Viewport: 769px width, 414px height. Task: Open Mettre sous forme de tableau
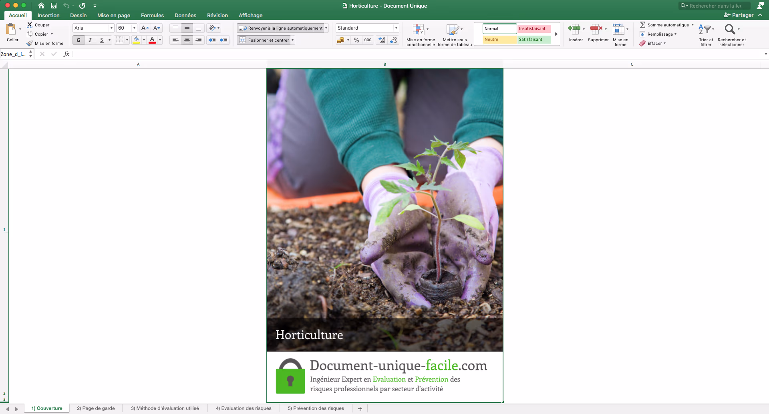[x=455, y=35]
